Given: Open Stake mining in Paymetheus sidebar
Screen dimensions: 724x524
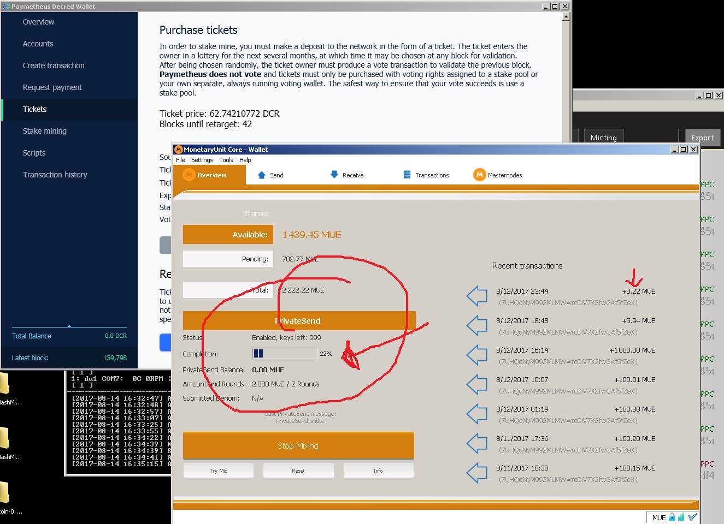Looking at the screenshot, I should [45, 131].
